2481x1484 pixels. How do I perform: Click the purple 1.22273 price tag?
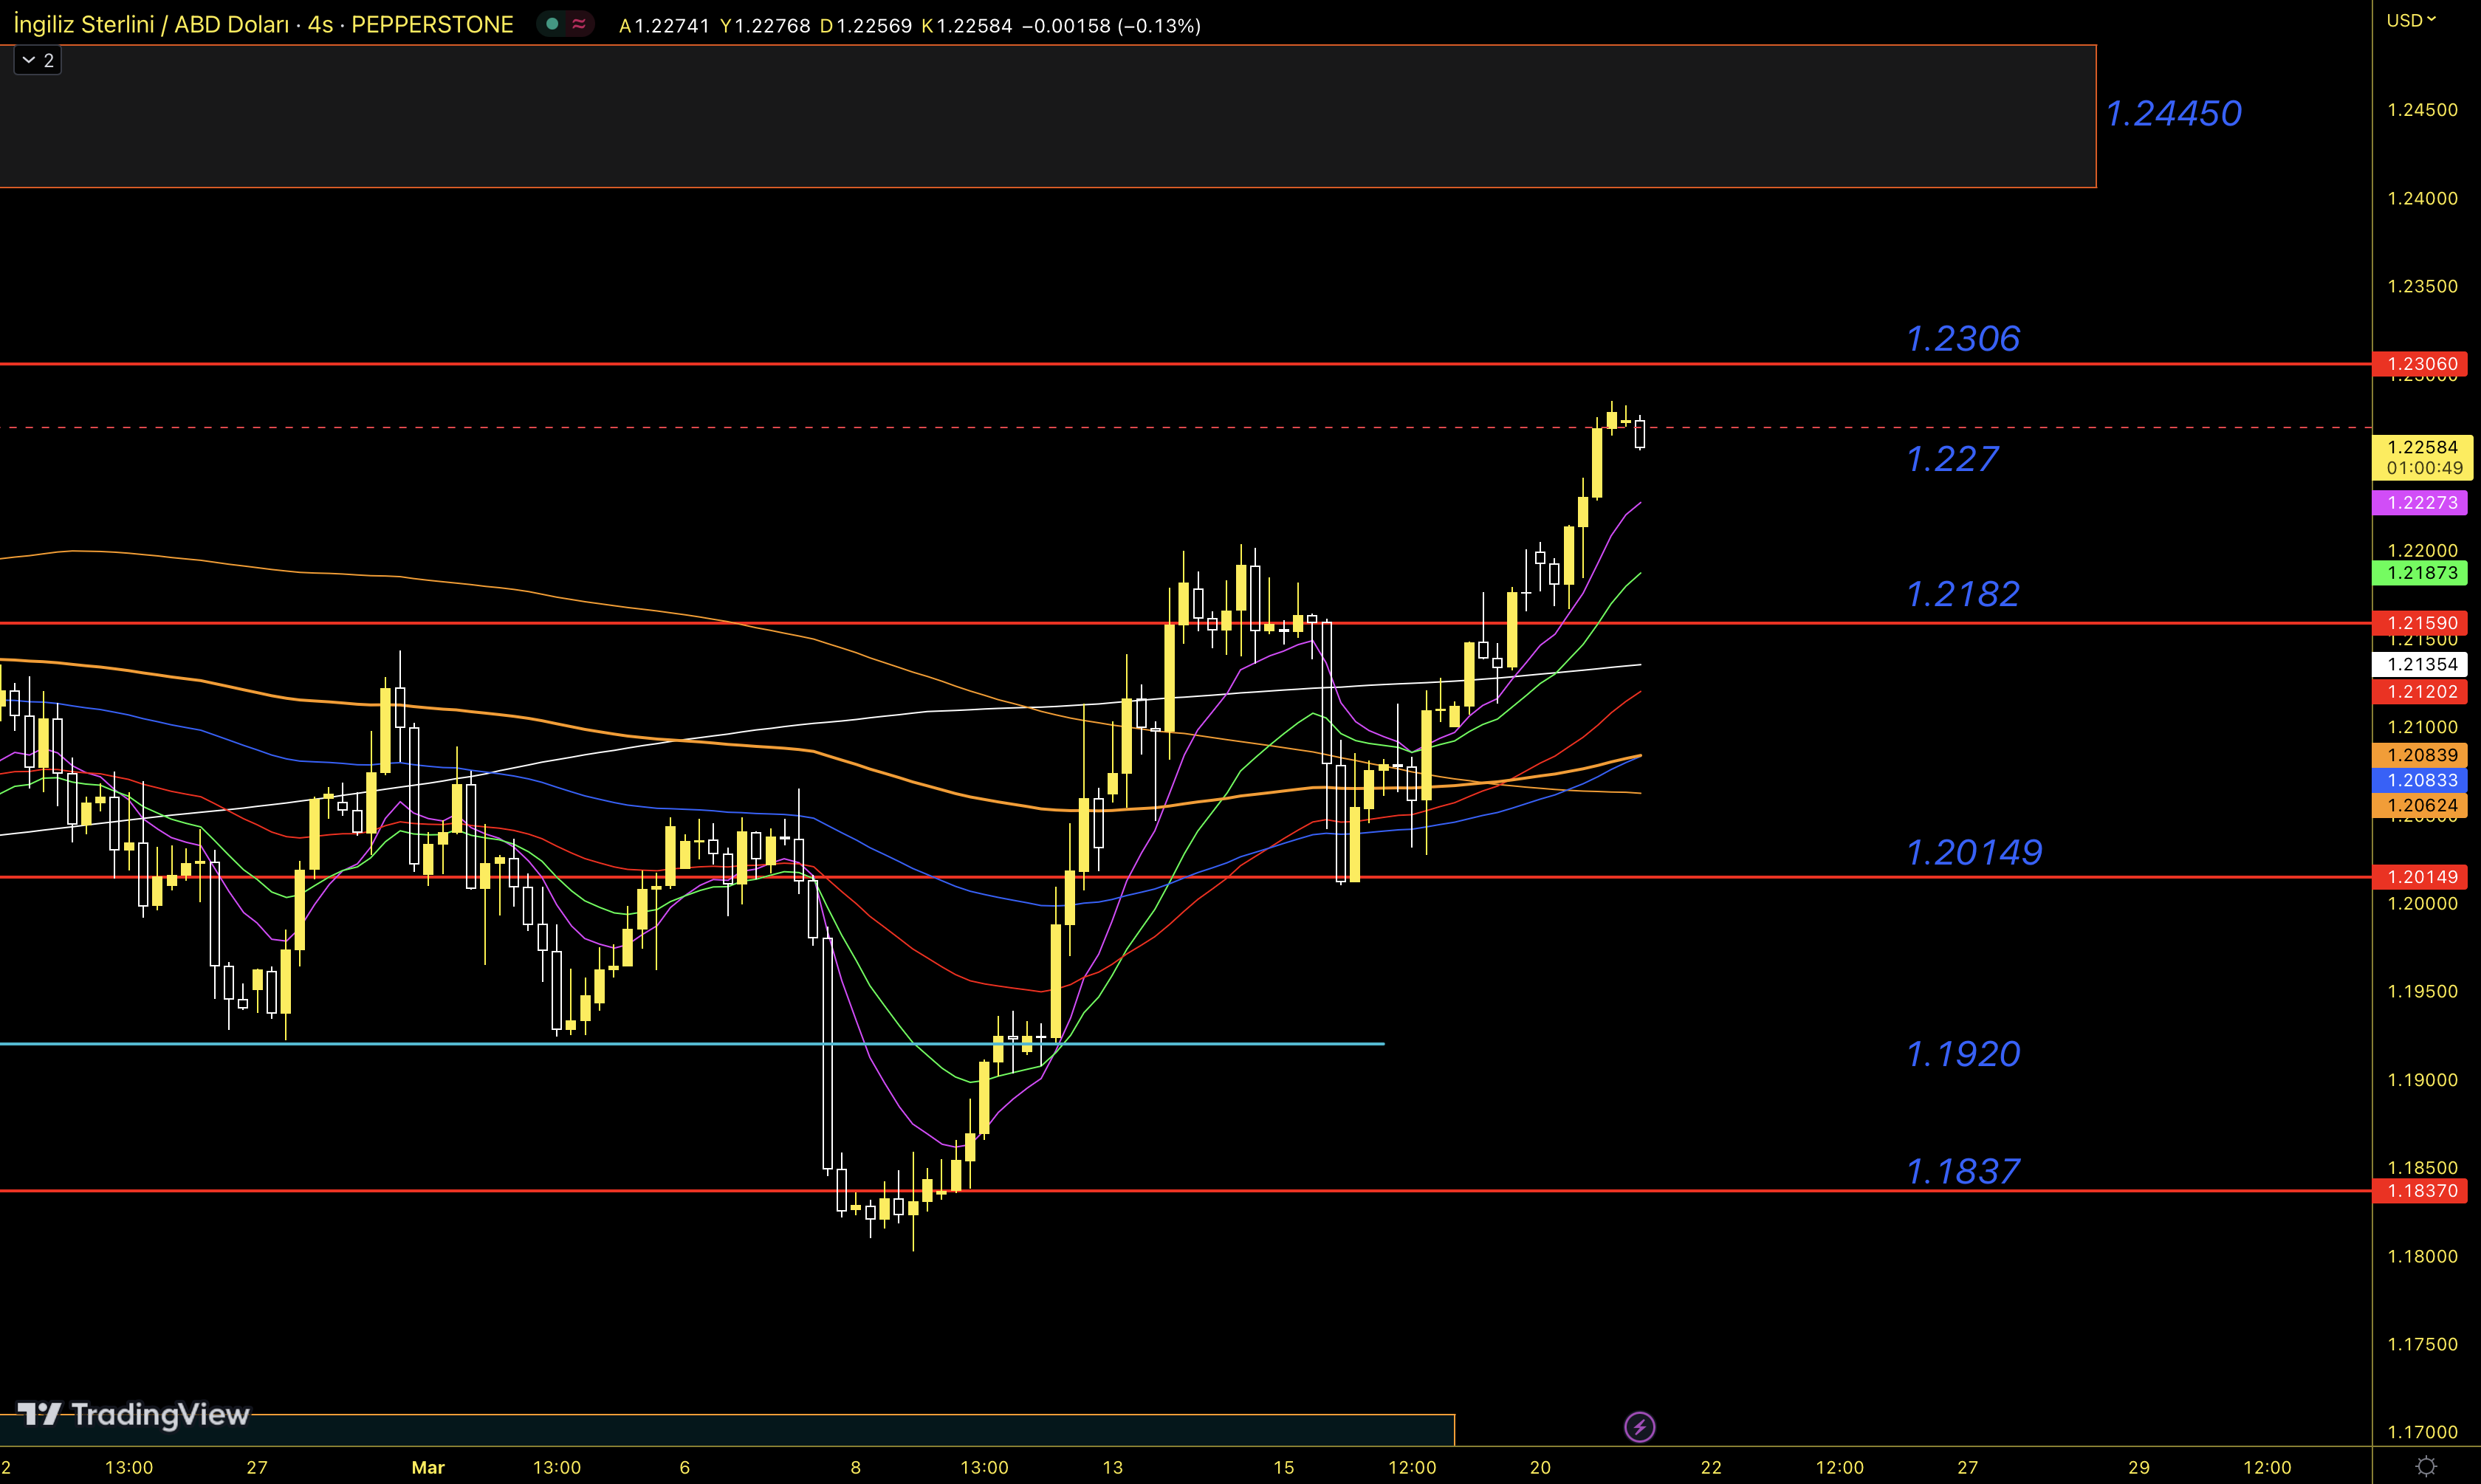[2421, 503]
